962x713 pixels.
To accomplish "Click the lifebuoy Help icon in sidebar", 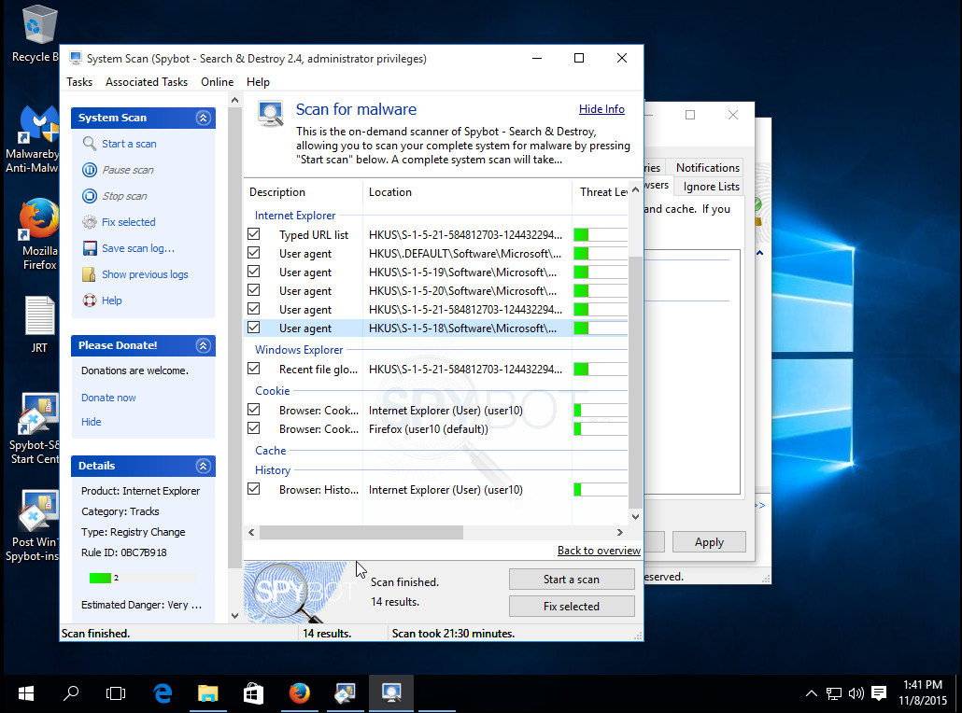I will point(90,301).
